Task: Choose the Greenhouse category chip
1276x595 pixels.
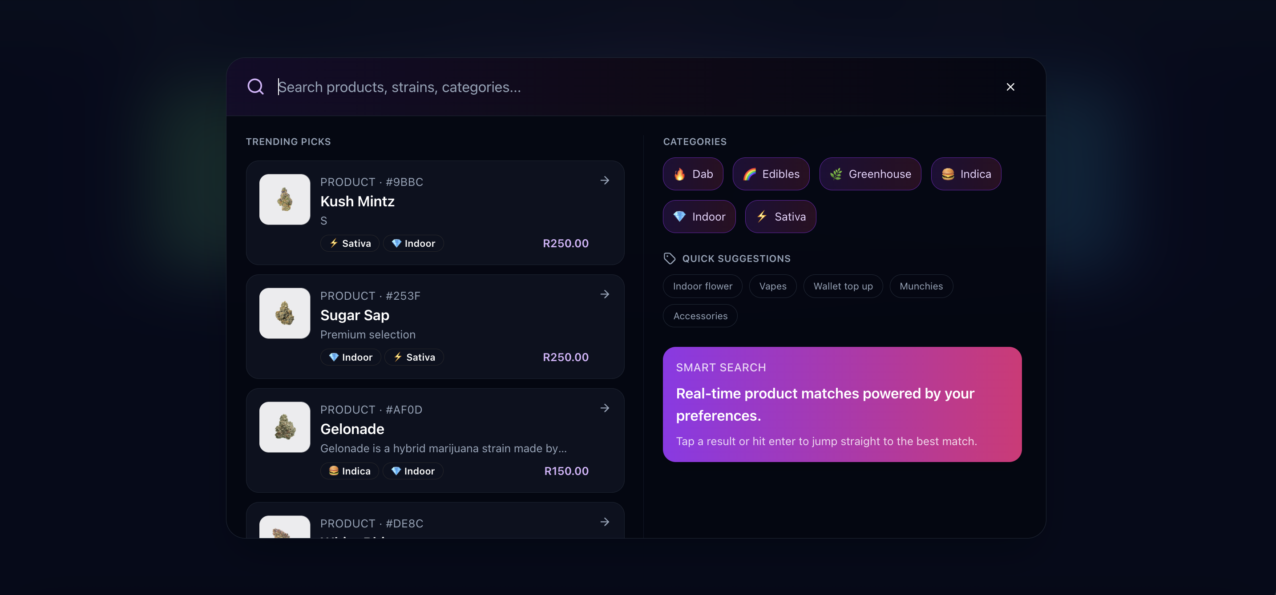Action: pyautogui.click(x=870, y=174)
